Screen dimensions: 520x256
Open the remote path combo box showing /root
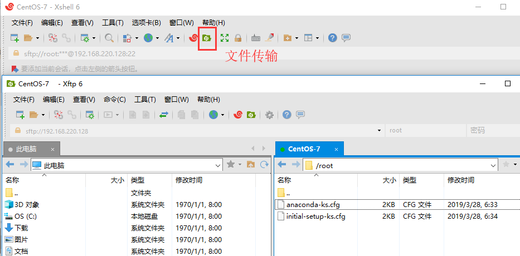click(x=401, y=165)
